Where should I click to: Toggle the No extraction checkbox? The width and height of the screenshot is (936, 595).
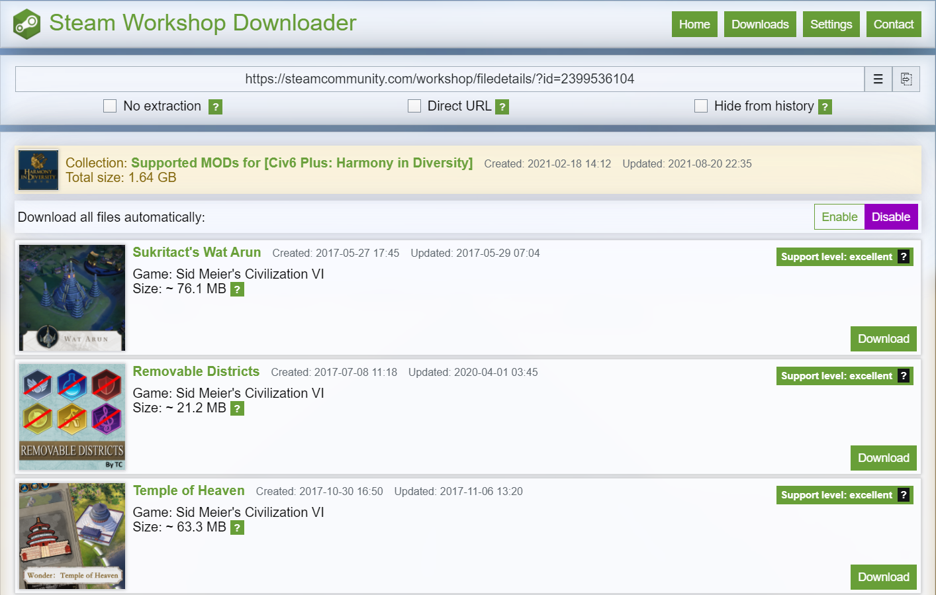point(110,106)
